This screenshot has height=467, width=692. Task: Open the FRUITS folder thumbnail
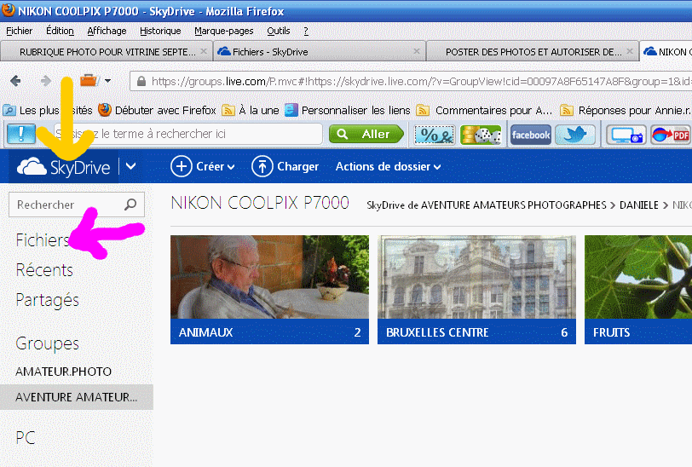point(638,290)
